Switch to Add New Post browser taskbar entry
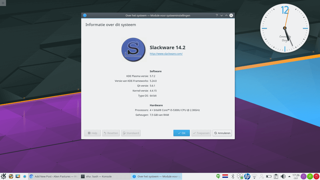Image resolution: width=320 pixels, height=180 pixels. (x=53, y=176)
